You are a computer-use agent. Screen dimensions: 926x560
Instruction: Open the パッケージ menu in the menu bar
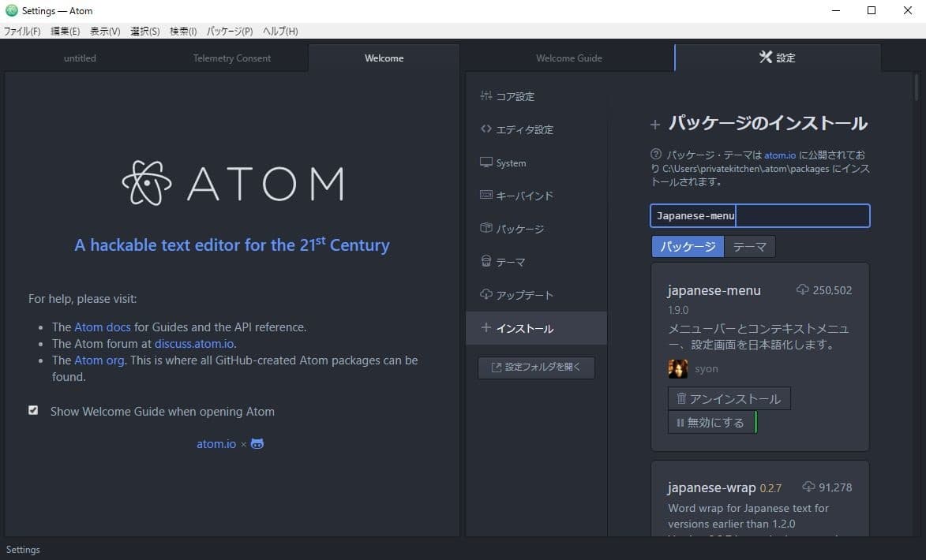tap(229, 31)
